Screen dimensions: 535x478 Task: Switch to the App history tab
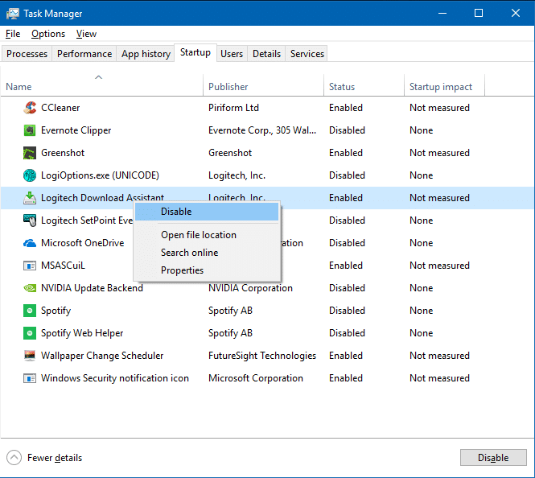coord(146,54)
